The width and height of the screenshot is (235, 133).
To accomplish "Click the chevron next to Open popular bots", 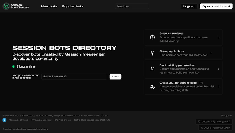I will tap(211, 53).
